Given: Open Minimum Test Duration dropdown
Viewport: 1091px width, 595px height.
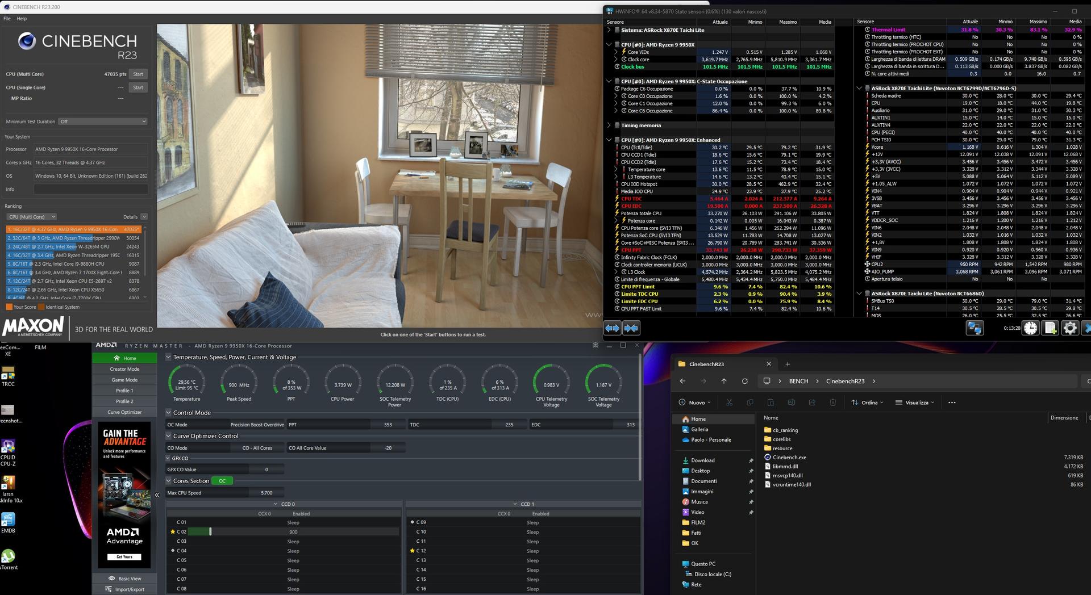Looking at the screenshot, I should (103, 121).
